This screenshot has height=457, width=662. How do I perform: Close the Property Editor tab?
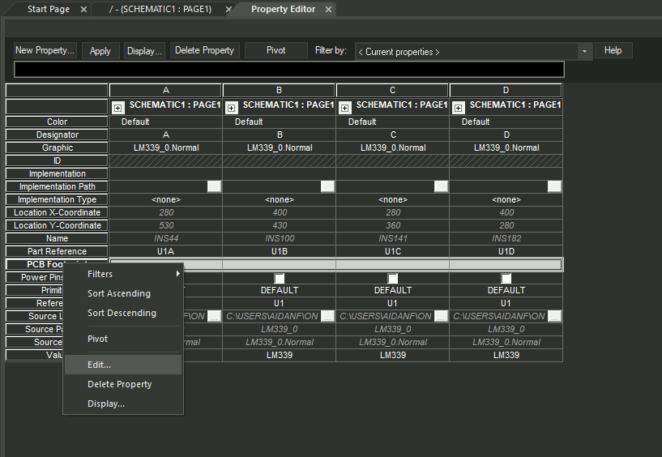[328, 9]
